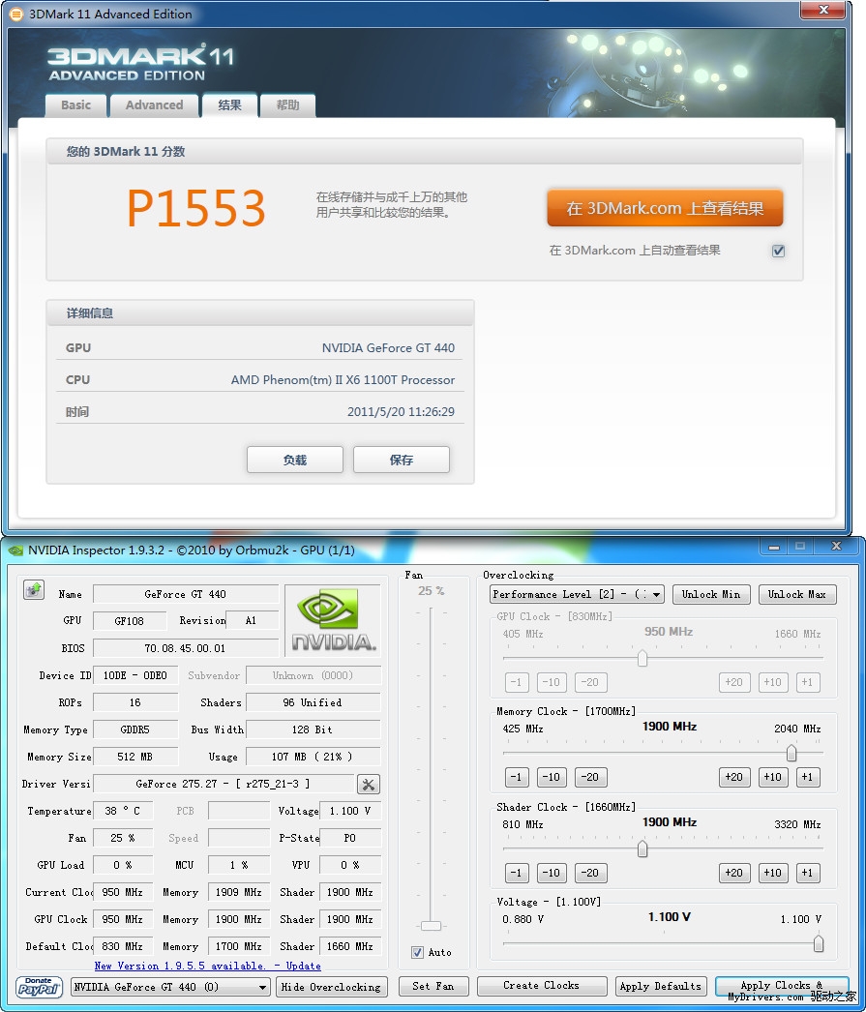Click the NVIDIA GeForce GT 440 GPU detail text
The width and height of the screenshot is (866, 1012).
(x=388, y=348)
